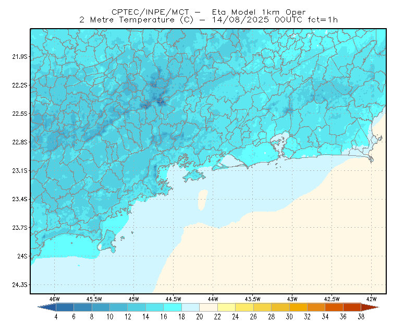Viewport: 417px width, 322px height.
Task: Click the 16-18 cyan legend swatch
Action: (173, 307)
